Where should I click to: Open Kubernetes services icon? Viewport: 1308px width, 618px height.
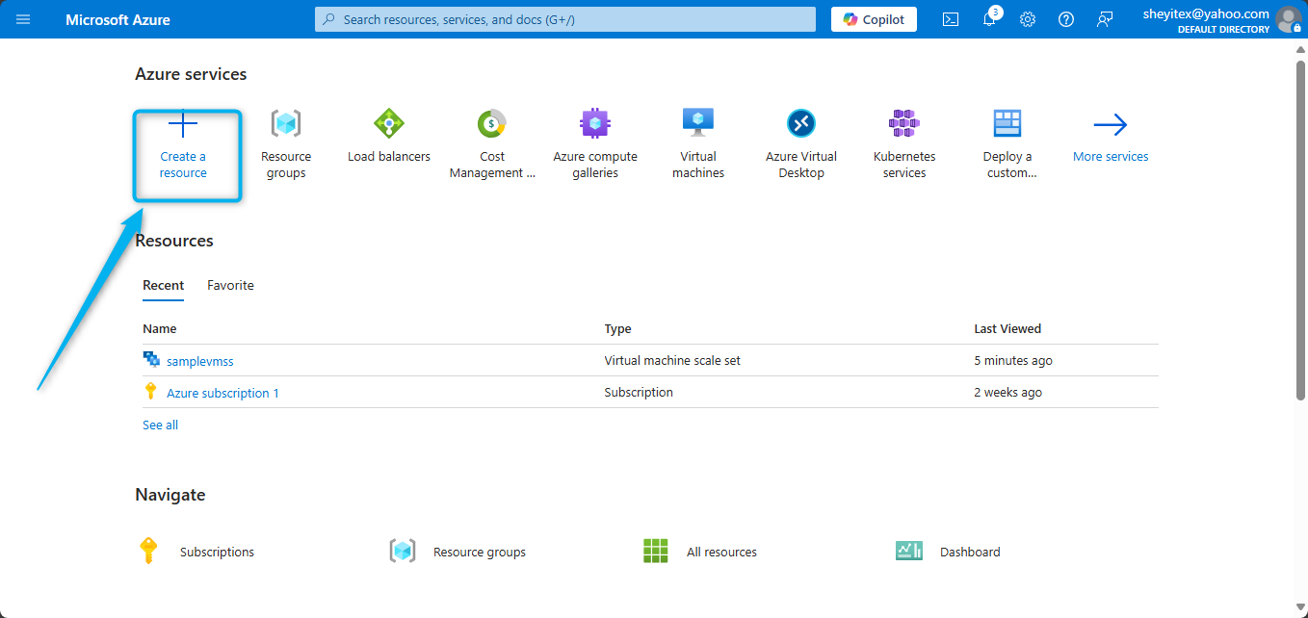coord(904,123)
